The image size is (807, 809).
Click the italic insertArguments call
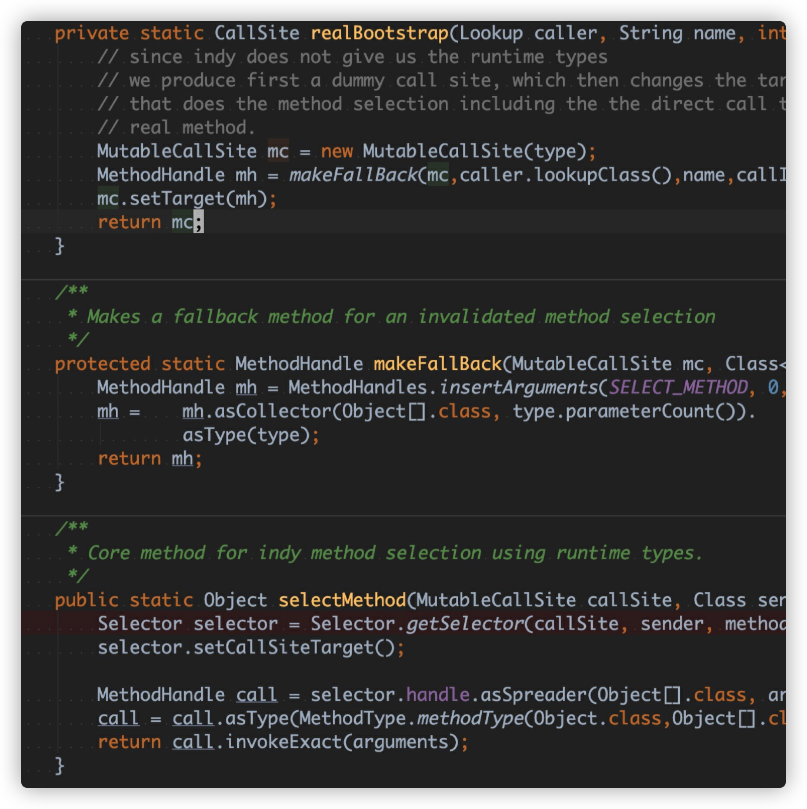pyautogui.click(x=518, y=387)
